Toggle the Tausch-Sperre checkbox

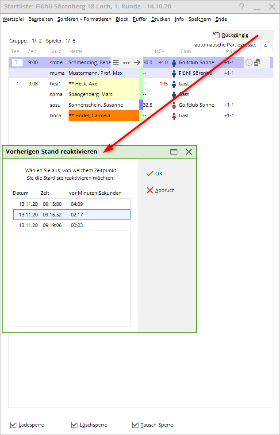135,425
